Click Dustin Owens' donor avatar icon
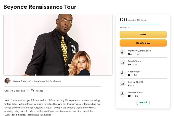 123,94
